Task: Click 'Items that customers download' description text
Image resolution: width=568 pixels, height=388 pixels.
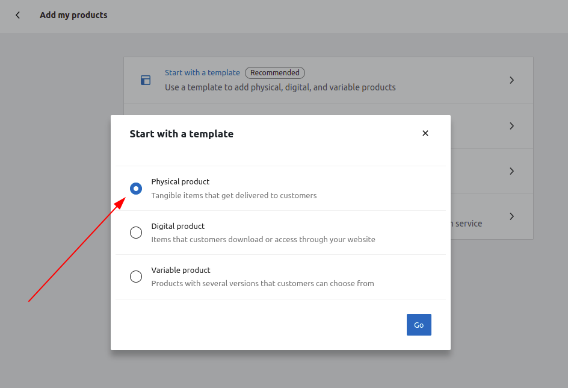Action: pos(263,240)
